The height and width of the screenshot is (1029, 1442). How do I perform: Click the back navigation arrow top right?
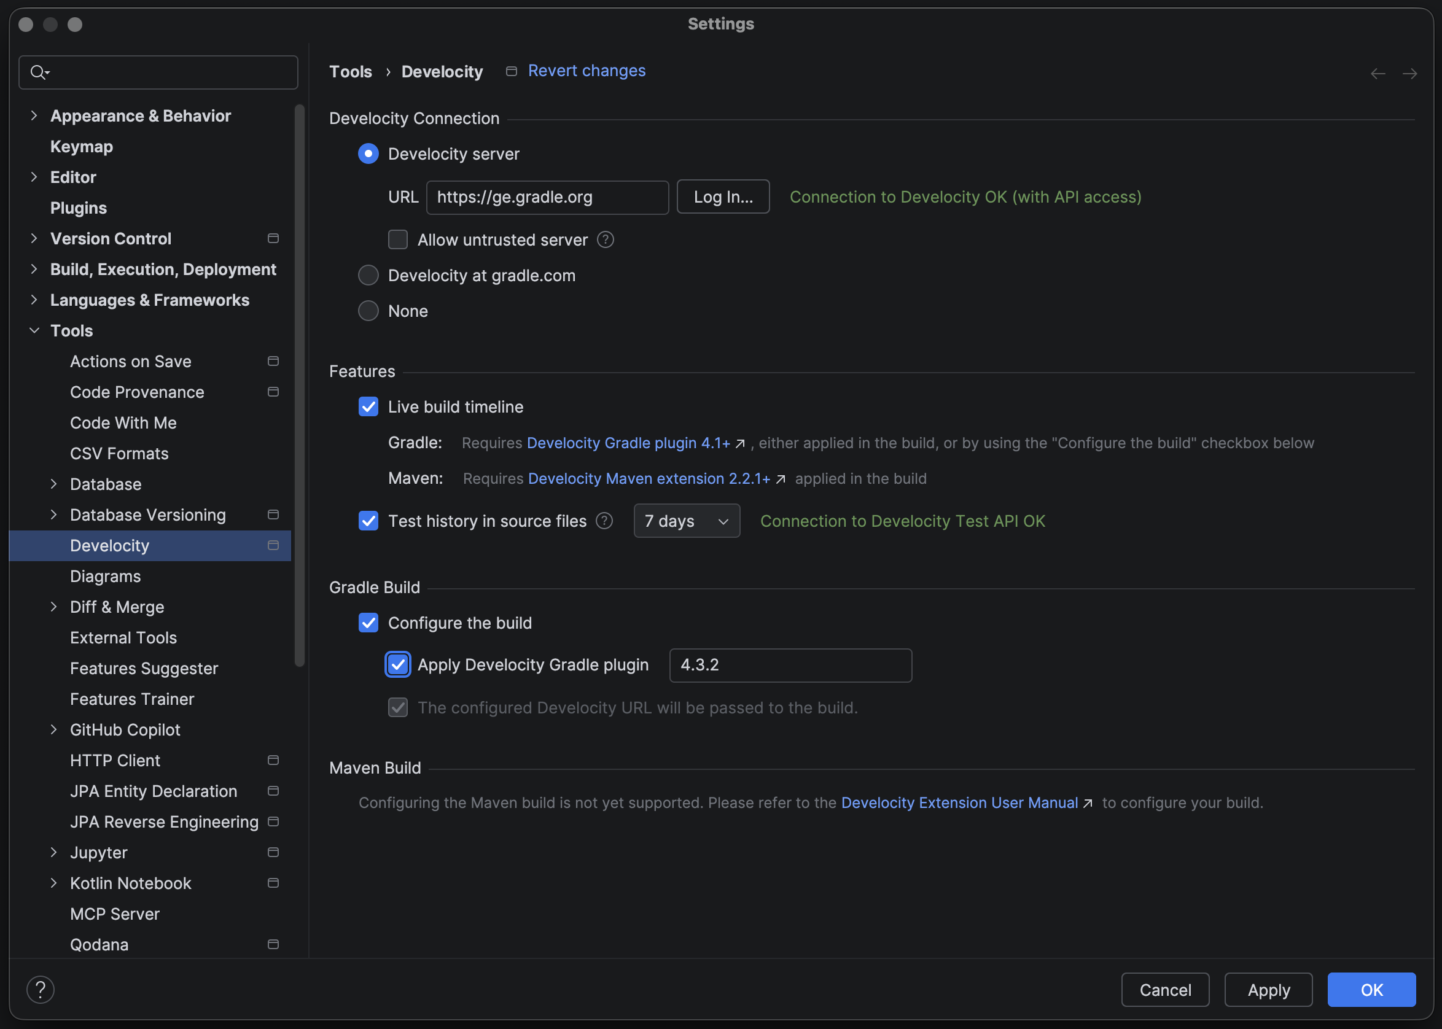1378,74
